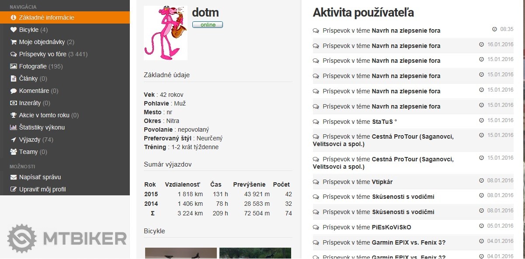Click the trophy icon for Akcie v tomto roku
Viewport: 525px width, 259px height.
(x=13, y=116)
